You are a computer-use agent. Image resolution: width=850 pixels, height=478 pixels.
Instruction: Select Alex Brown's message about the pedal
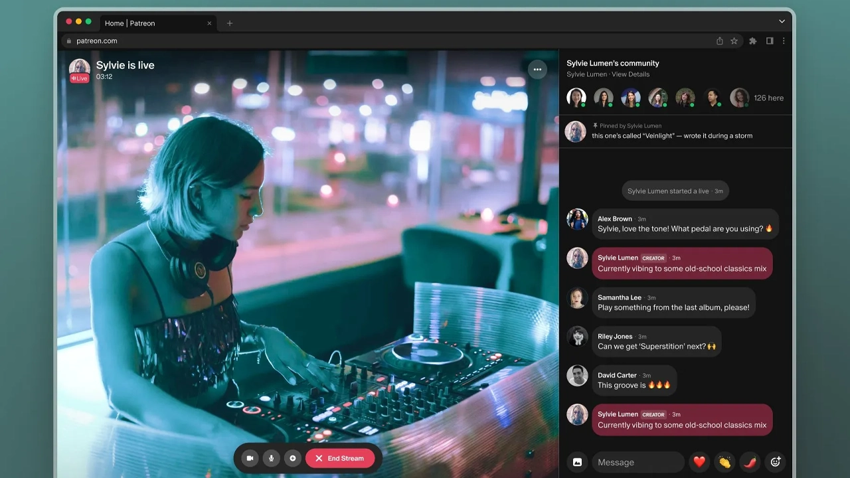click(x=685, y=224)
